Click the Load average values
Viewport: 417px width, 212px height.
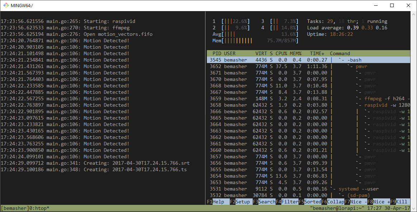[x=367, y=28]
